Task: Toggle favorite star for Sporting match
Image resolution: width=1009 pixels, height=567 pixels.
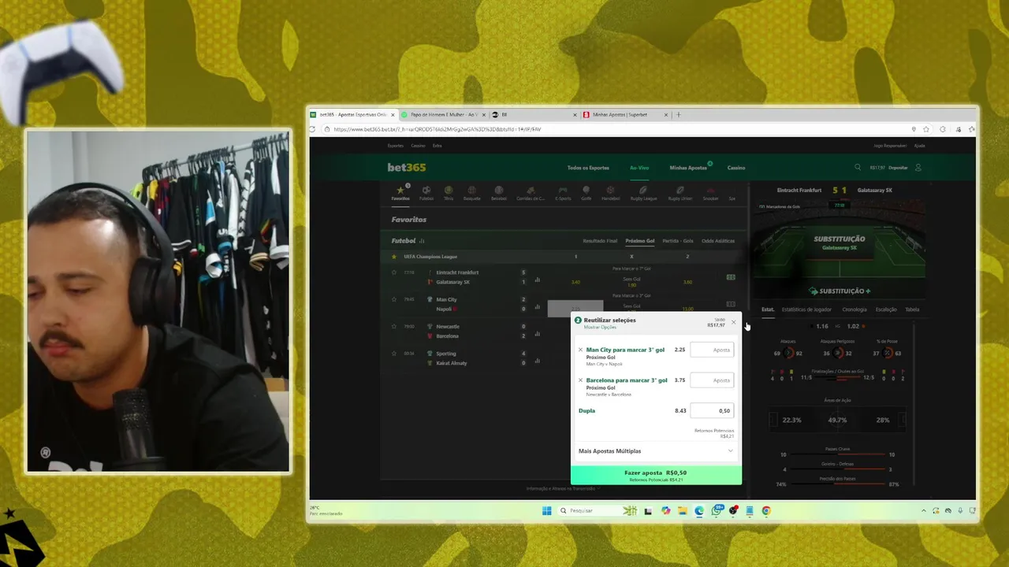Action: [x=394, y=354]
